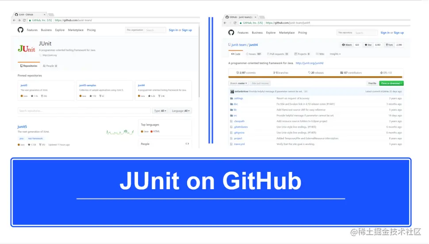
Task: Click reload icon in right junit4 browser window
Action: (235, 23)
